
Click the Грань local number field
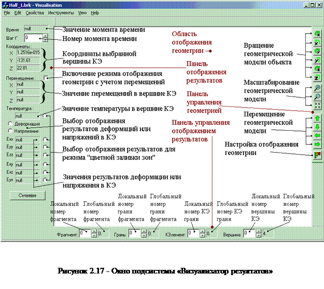[135, 233]
